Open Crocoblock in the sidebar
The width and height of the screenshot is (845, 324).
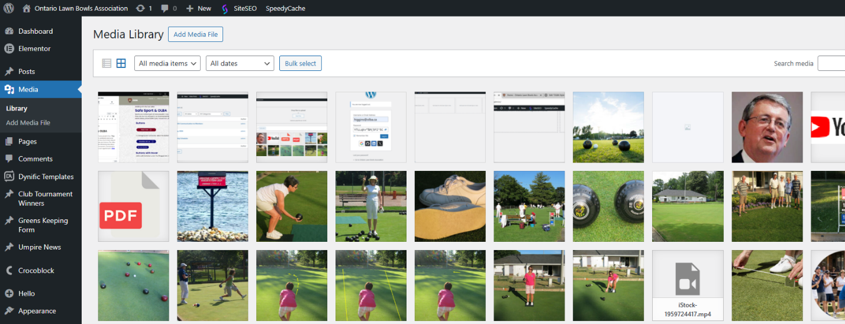click(x=36, y=270)
